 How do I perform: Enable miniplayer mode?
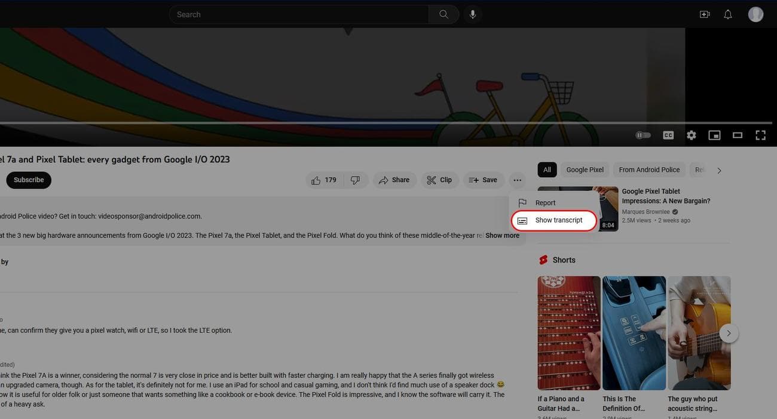point(714,135)
